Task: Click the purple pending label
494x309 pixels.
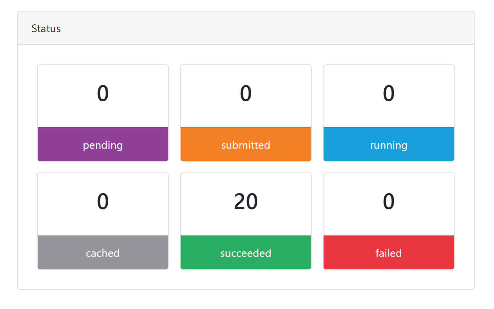Action: click(x=103, y=144)
